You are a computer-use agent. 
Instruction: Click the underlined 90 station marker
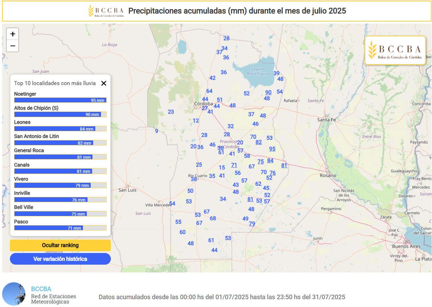coord(268,92)
